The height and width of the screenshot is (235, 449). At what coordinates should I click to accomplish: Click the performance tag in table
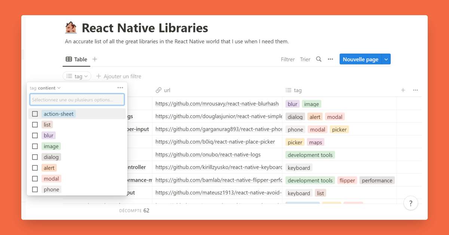point(377,180)
